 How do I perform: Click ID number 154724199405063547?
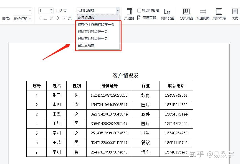(109, 105)
